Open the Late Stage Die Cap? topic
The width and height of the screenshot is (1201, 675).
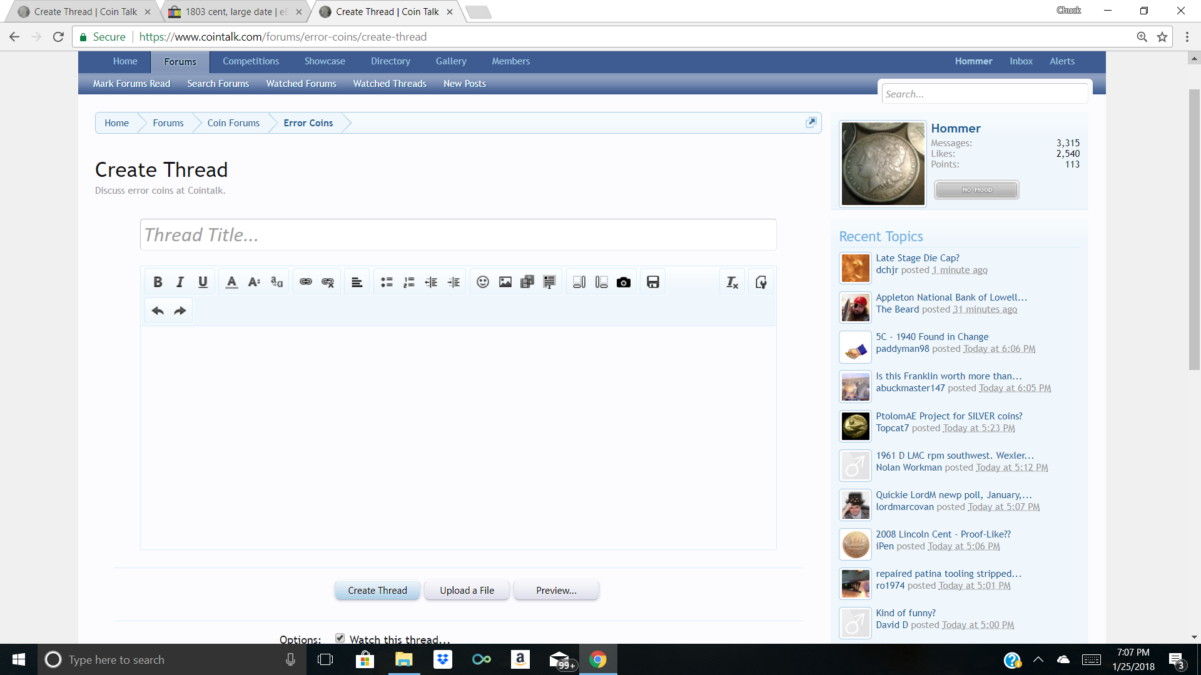pyautogui.click(x=917, y=257)
